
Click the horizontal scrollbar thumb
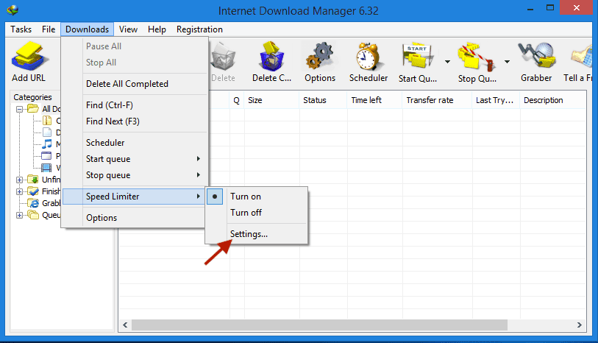click(319, 325)
